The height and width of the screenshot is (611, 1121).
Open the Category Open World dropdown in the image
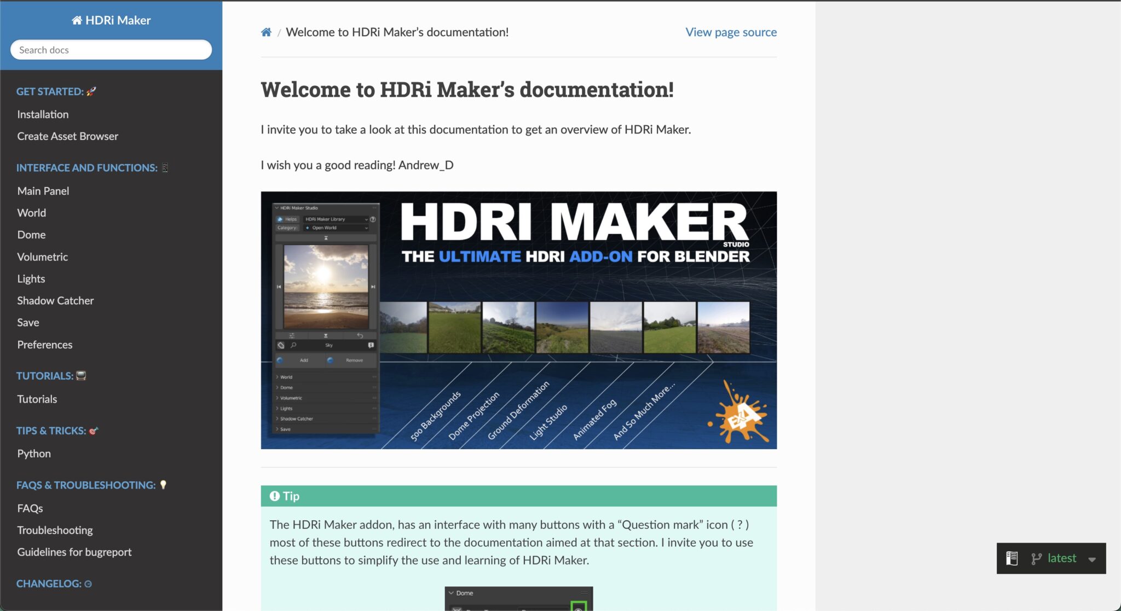[x=336, y=228]
